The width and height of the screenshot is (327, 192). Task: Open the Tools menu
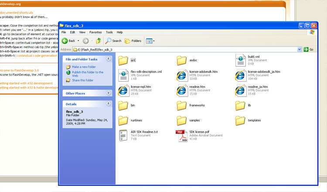(x=109, y=32)
